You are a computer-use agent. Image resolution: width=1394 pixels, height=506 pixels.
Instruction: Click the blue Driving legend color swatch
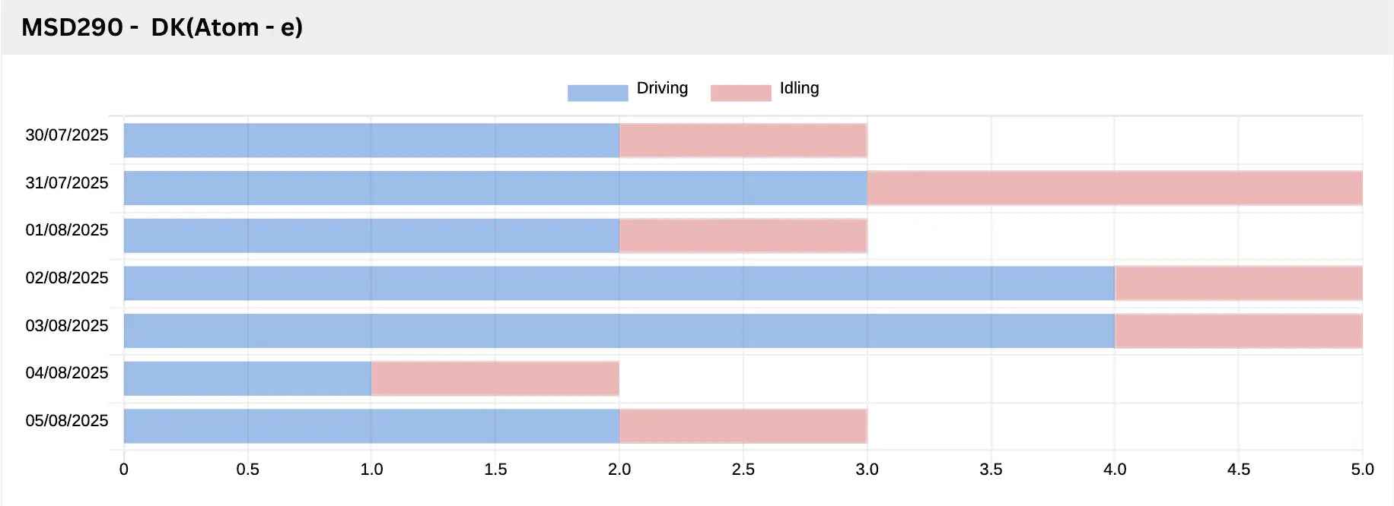pyautogui.click(x=597, y=93)
